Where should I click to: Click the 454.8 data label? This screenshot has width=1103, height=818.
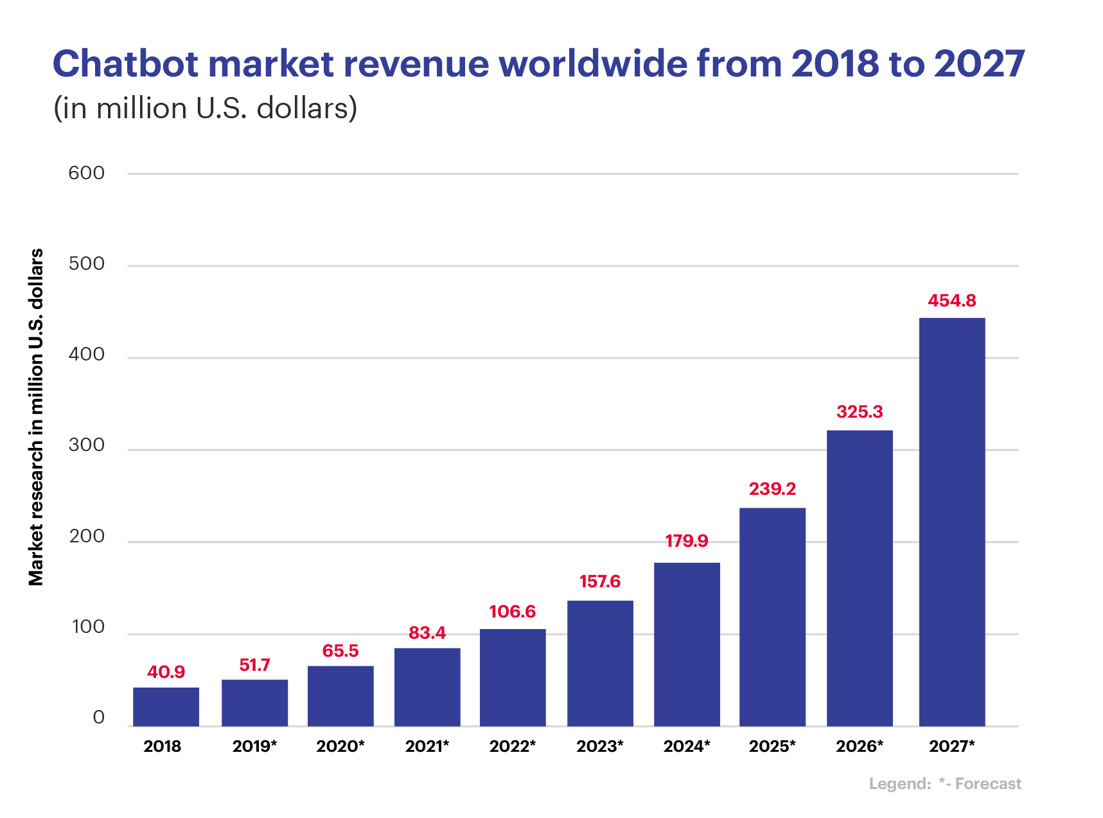[952, 299]
